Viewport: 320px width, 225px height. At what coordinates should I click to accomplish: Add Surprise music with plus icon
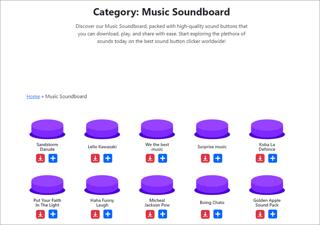click(x=218, y=158)
